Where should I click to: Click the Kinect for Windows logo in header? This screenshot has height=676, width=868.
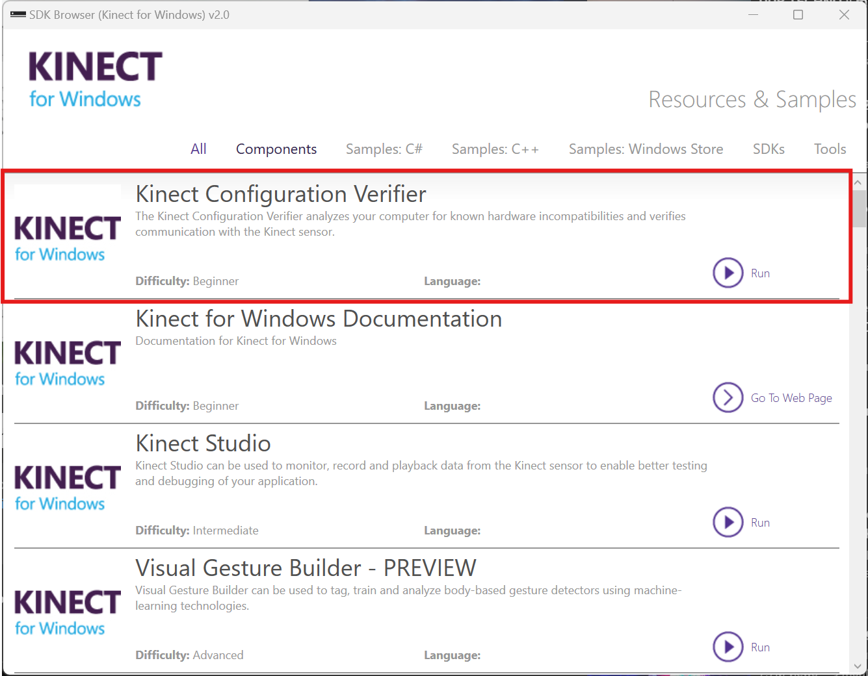point(95,80)
